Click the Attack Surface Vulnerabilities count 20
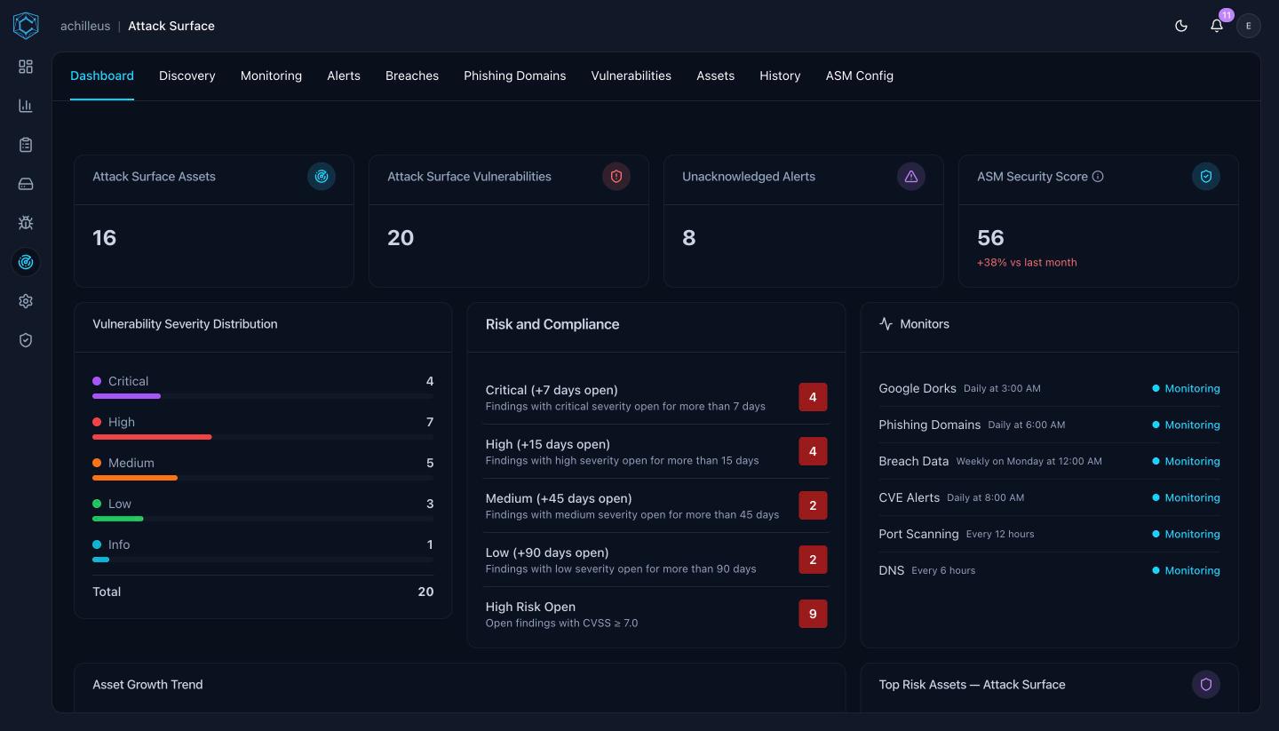 pyautogui.click(x=401, y=238)
